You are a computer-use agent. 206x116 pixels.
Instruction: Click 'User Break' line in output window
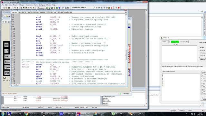point(107,102)
